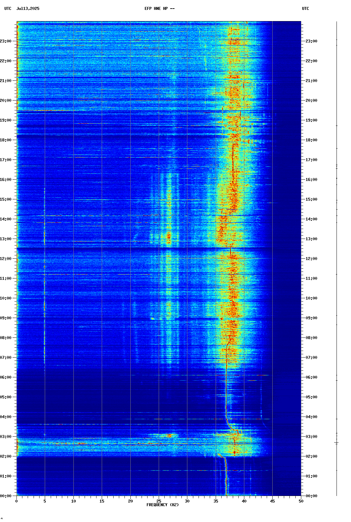Viewport: 351px width, 522px height.
Task: Select 14:00 on the right time axis
Action: [311, 219]
